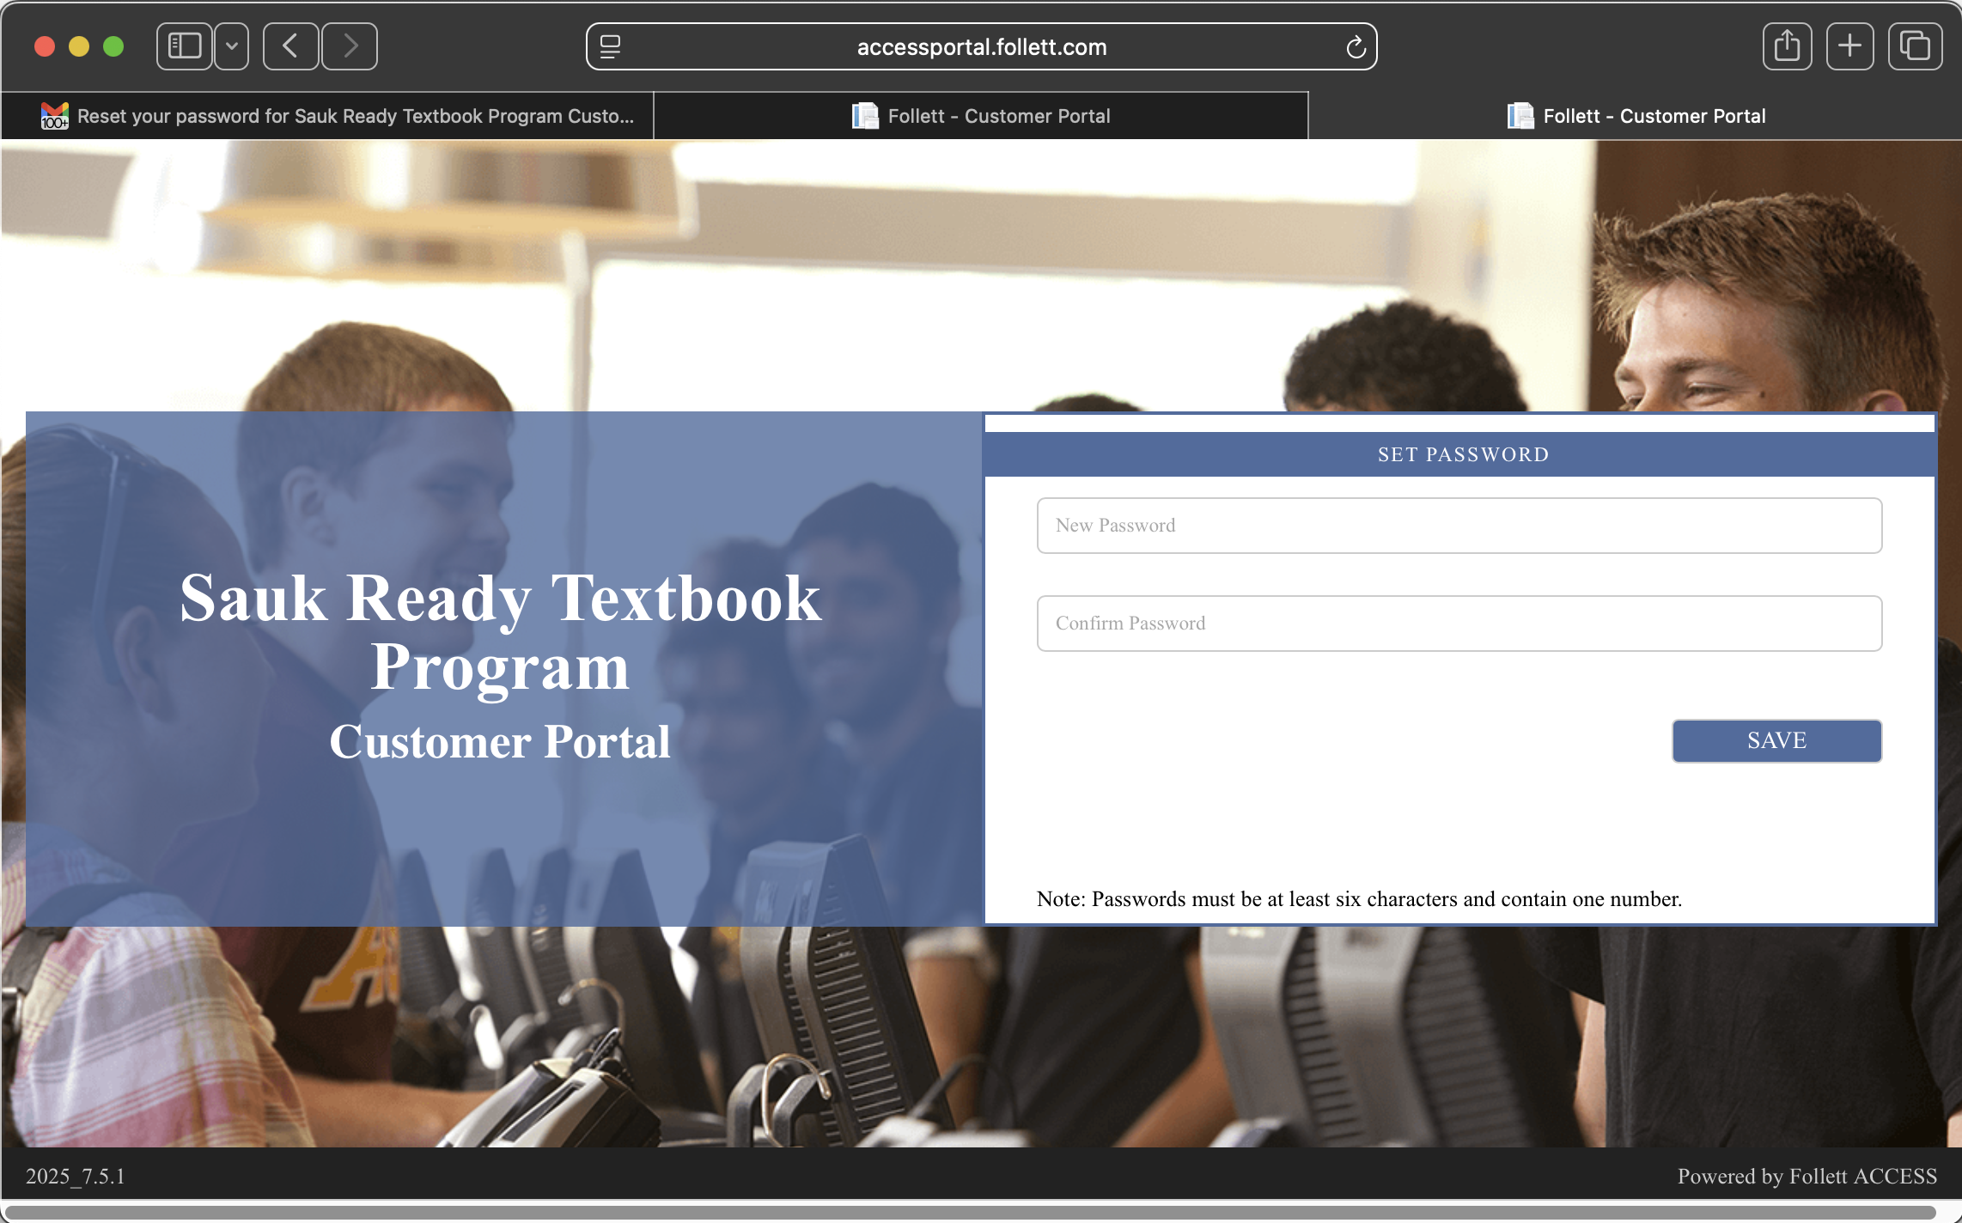1962x1223 pixels.
Task: Click the page icon on the middle Follett tab
Action: click(865, 116)
